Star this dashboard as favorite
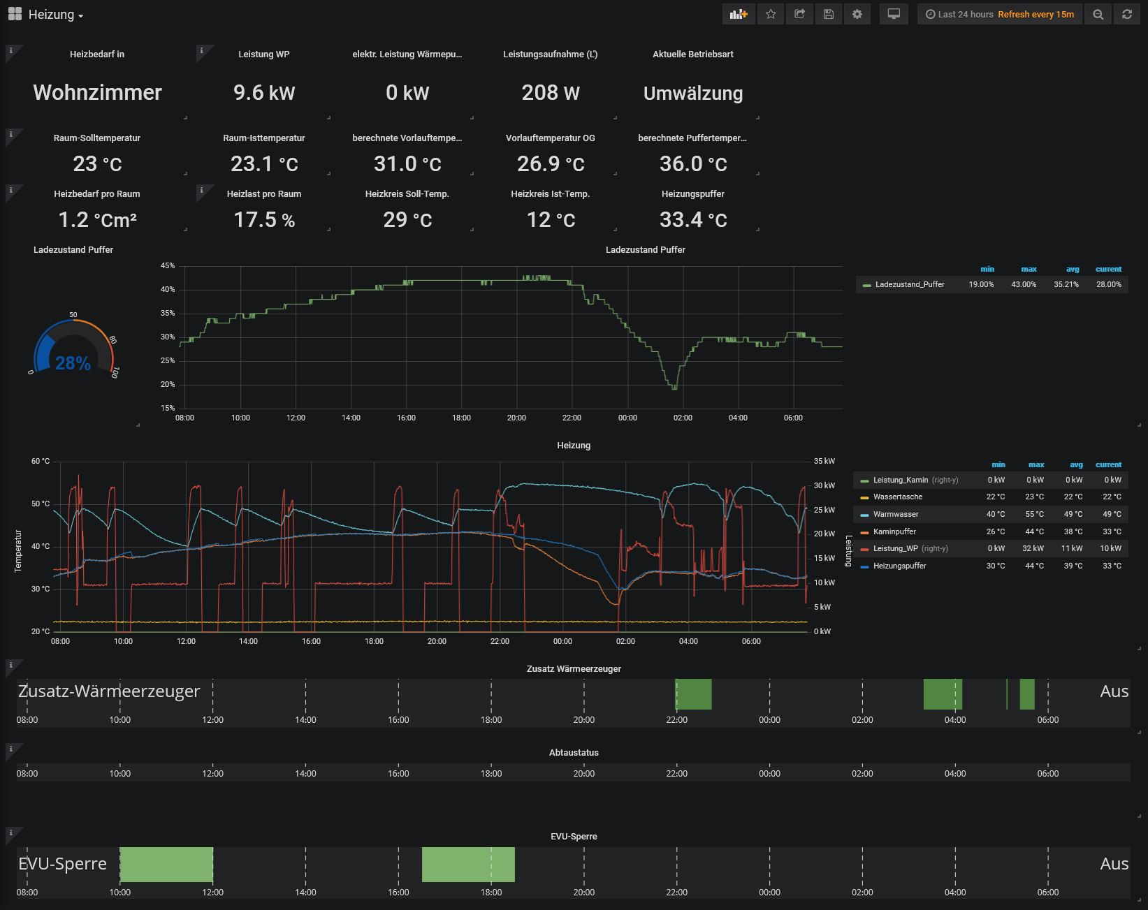The height and width of the screenshot is (910, 1148). coord(771,14)
